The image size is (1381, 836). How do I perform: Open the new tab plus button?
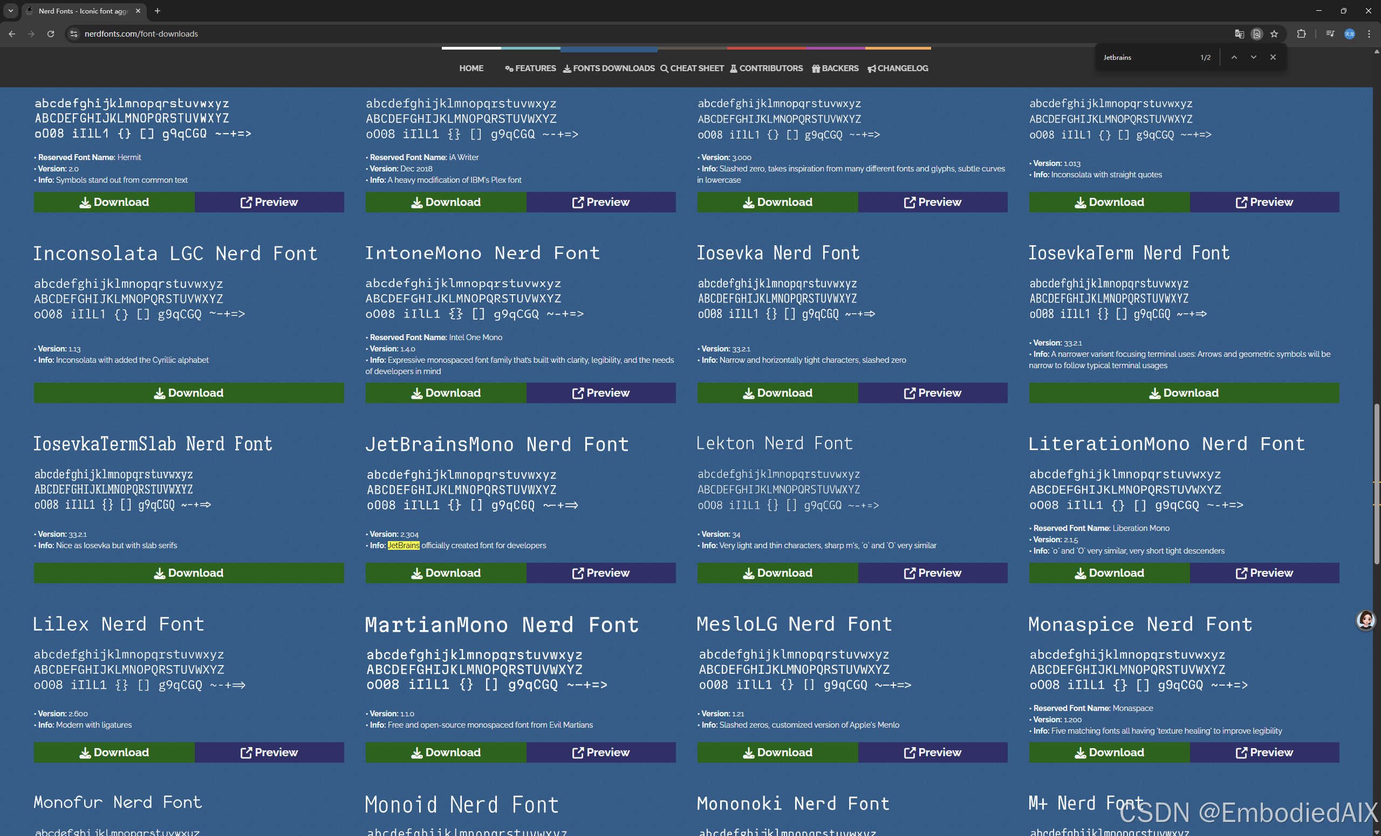point(158,11)
